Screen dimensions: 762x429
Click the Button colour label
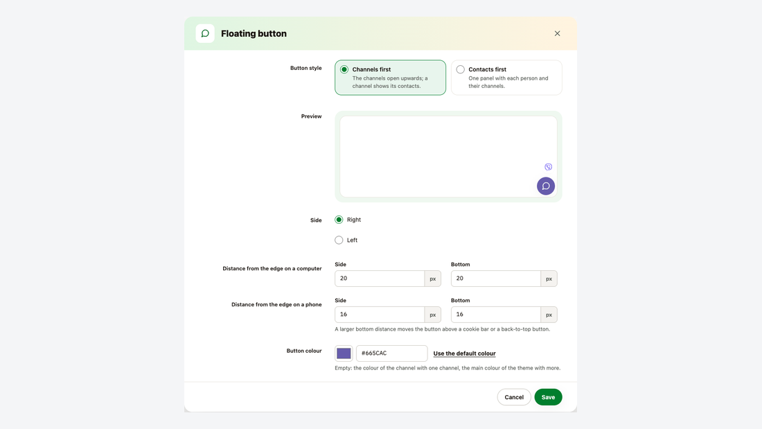coord(303,351)
